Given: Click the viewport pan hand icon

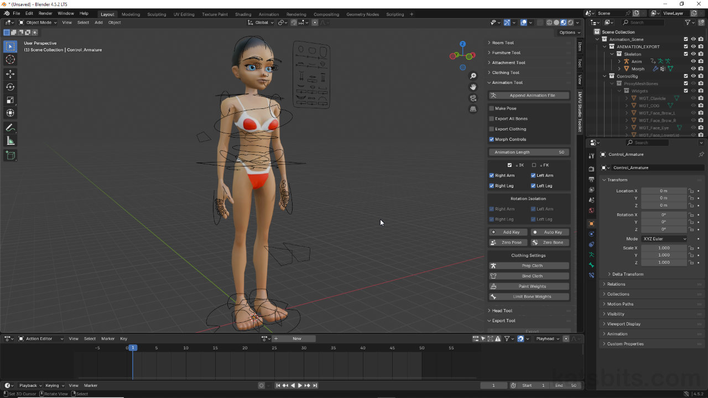Looking at the screenshot, I should (473, 87).
